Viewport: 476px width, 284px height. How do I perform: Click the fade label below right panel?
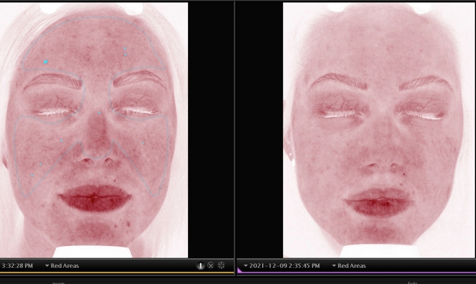[413, 282]
